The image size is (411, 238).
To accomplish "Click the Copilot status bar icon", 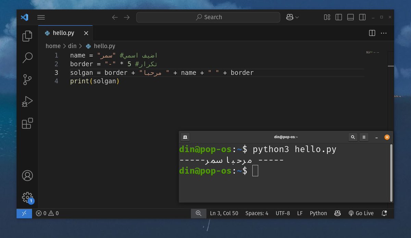I will point(338,213).
